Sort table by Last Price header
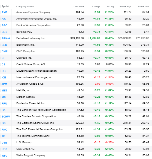 pyautogui.click(x=79, y=7)
